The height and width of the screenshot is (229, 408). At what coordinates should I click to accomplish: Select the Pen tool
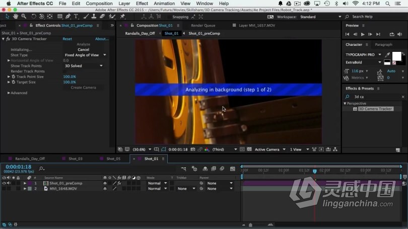tap(68, 17)
